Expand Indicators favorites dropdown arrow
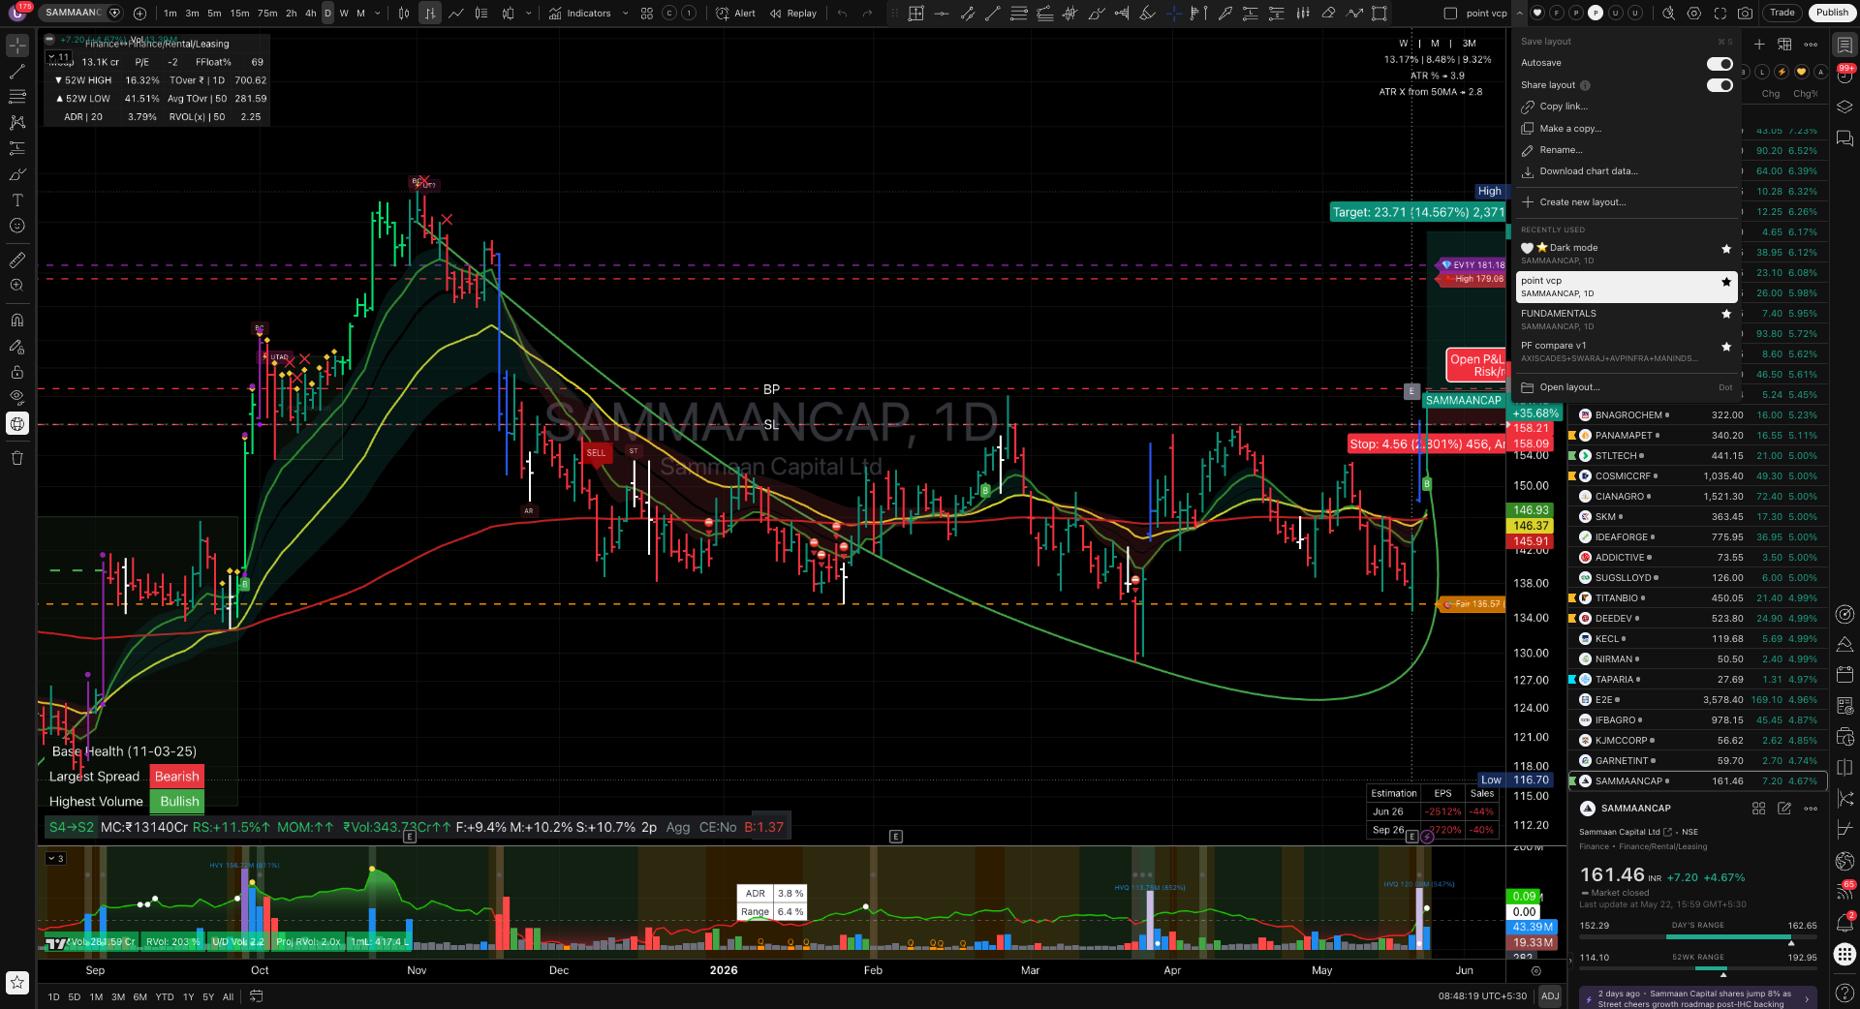 625,14
